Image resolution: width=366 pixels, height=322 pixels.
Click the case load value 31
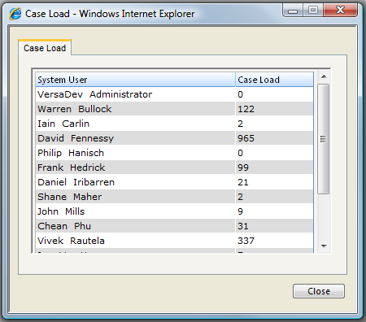[x=243, y=226]
